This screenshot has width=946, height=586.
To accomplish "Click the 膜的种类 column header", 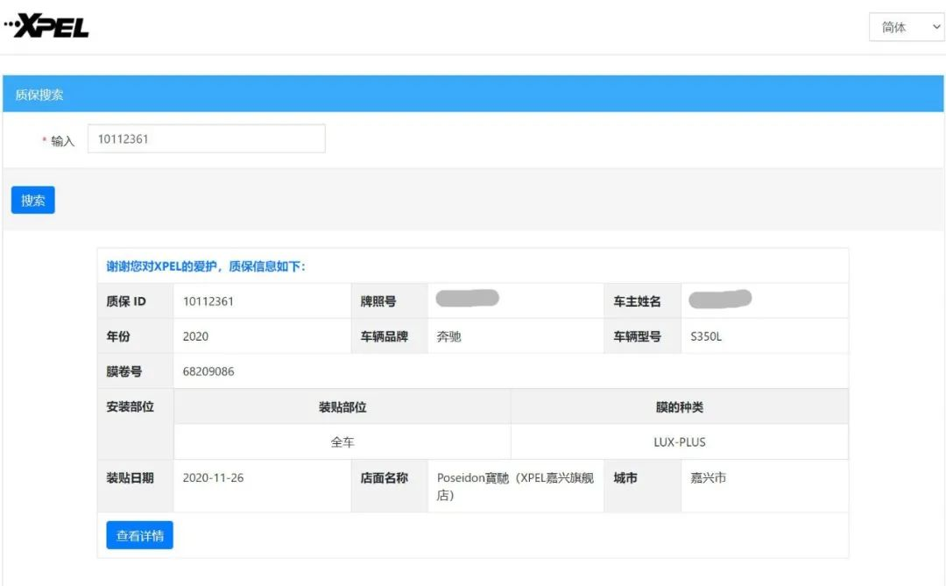I will click(x=680, y=406).
